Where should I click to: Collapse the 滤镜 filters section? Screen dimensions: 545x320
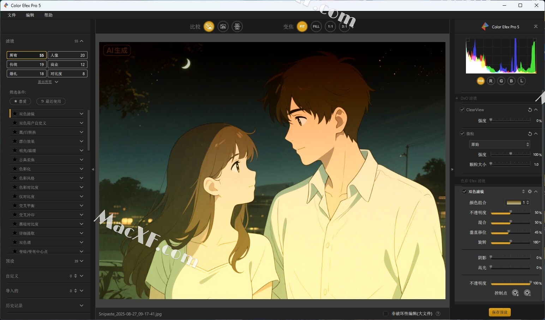[82, 41]
